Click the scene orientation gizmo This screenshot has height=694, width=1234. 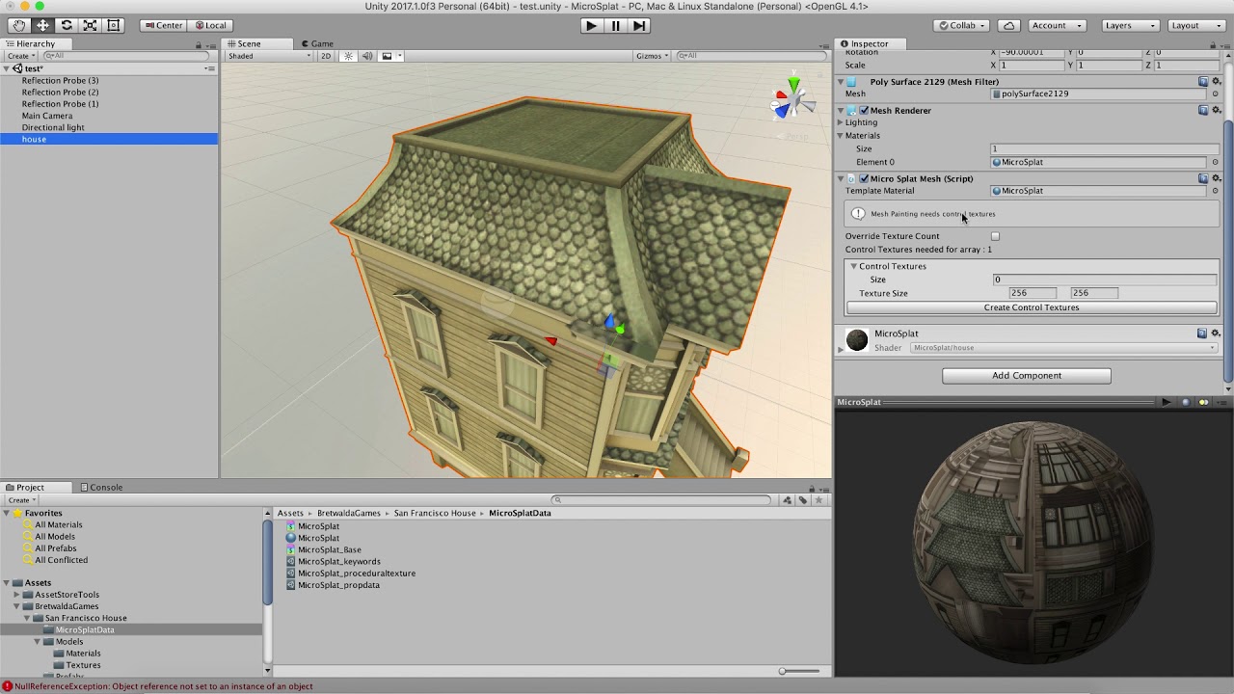[792, 99]
